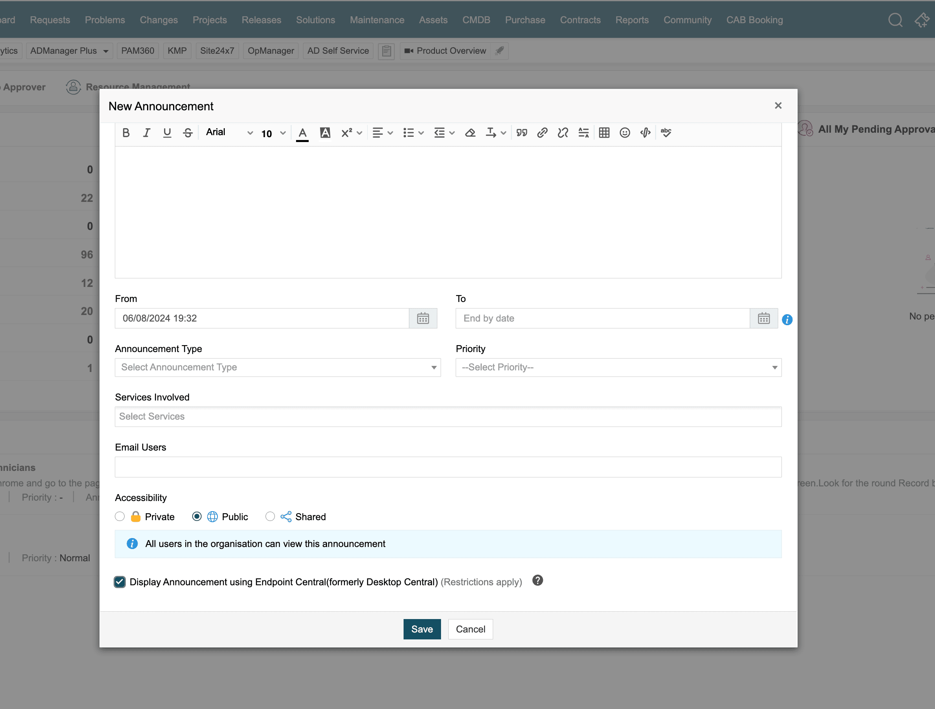Open the Select Announcement Type dropdown
Viewport: 935px width, 709px height.
(278, 367)
